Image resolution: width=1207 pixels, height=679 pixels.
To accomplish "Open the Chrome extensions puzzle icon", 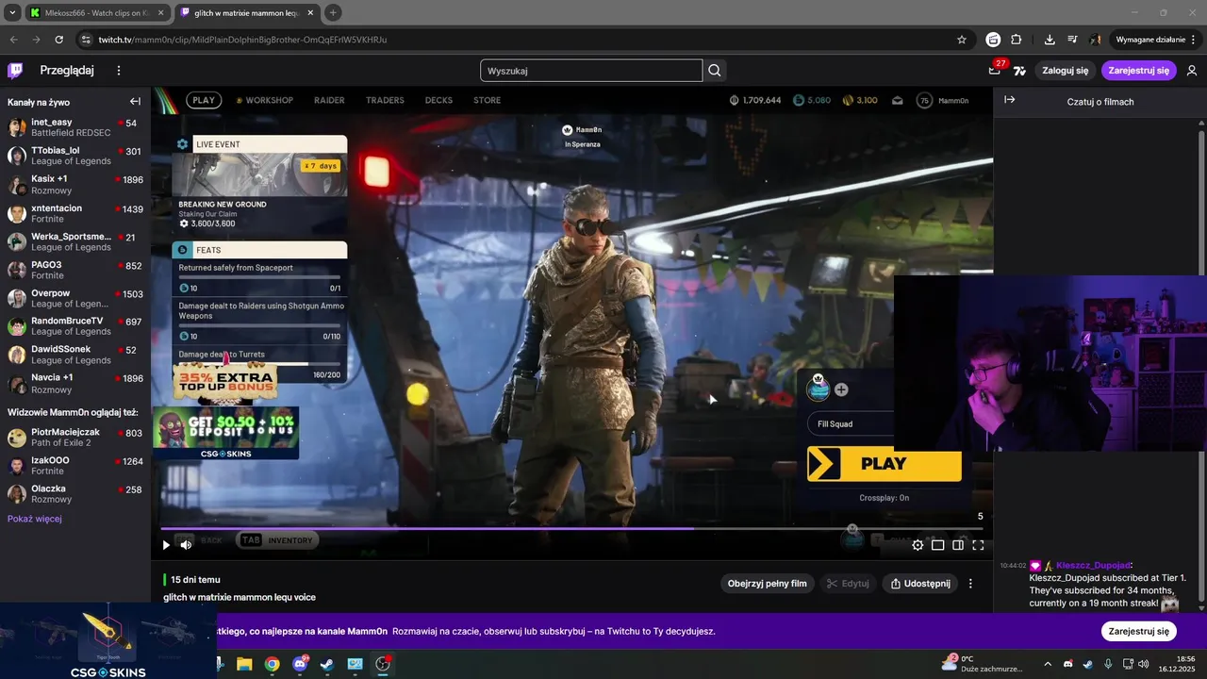I will [1017, 40].
